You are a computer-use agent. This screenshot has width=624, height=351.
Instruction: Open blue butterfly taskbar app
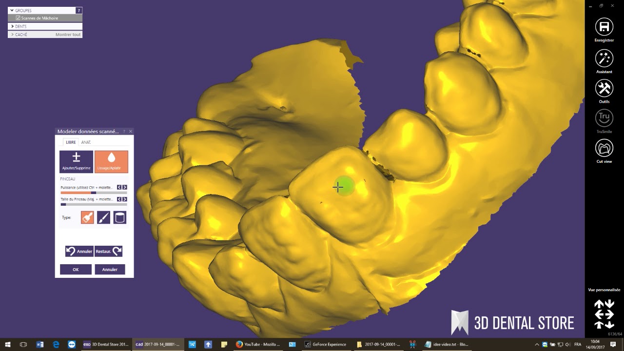point(192,344)
